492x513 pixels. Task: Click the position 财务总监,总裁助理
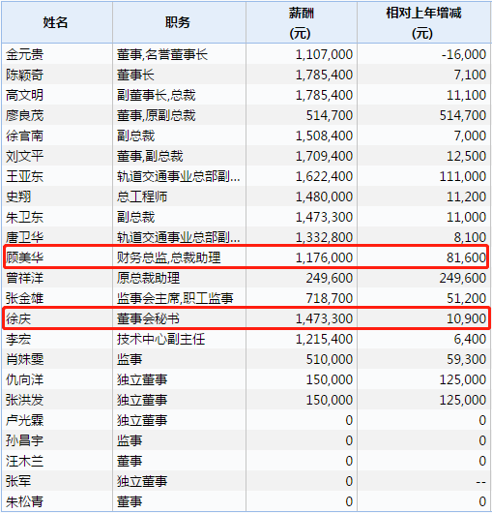pos(168,257)
